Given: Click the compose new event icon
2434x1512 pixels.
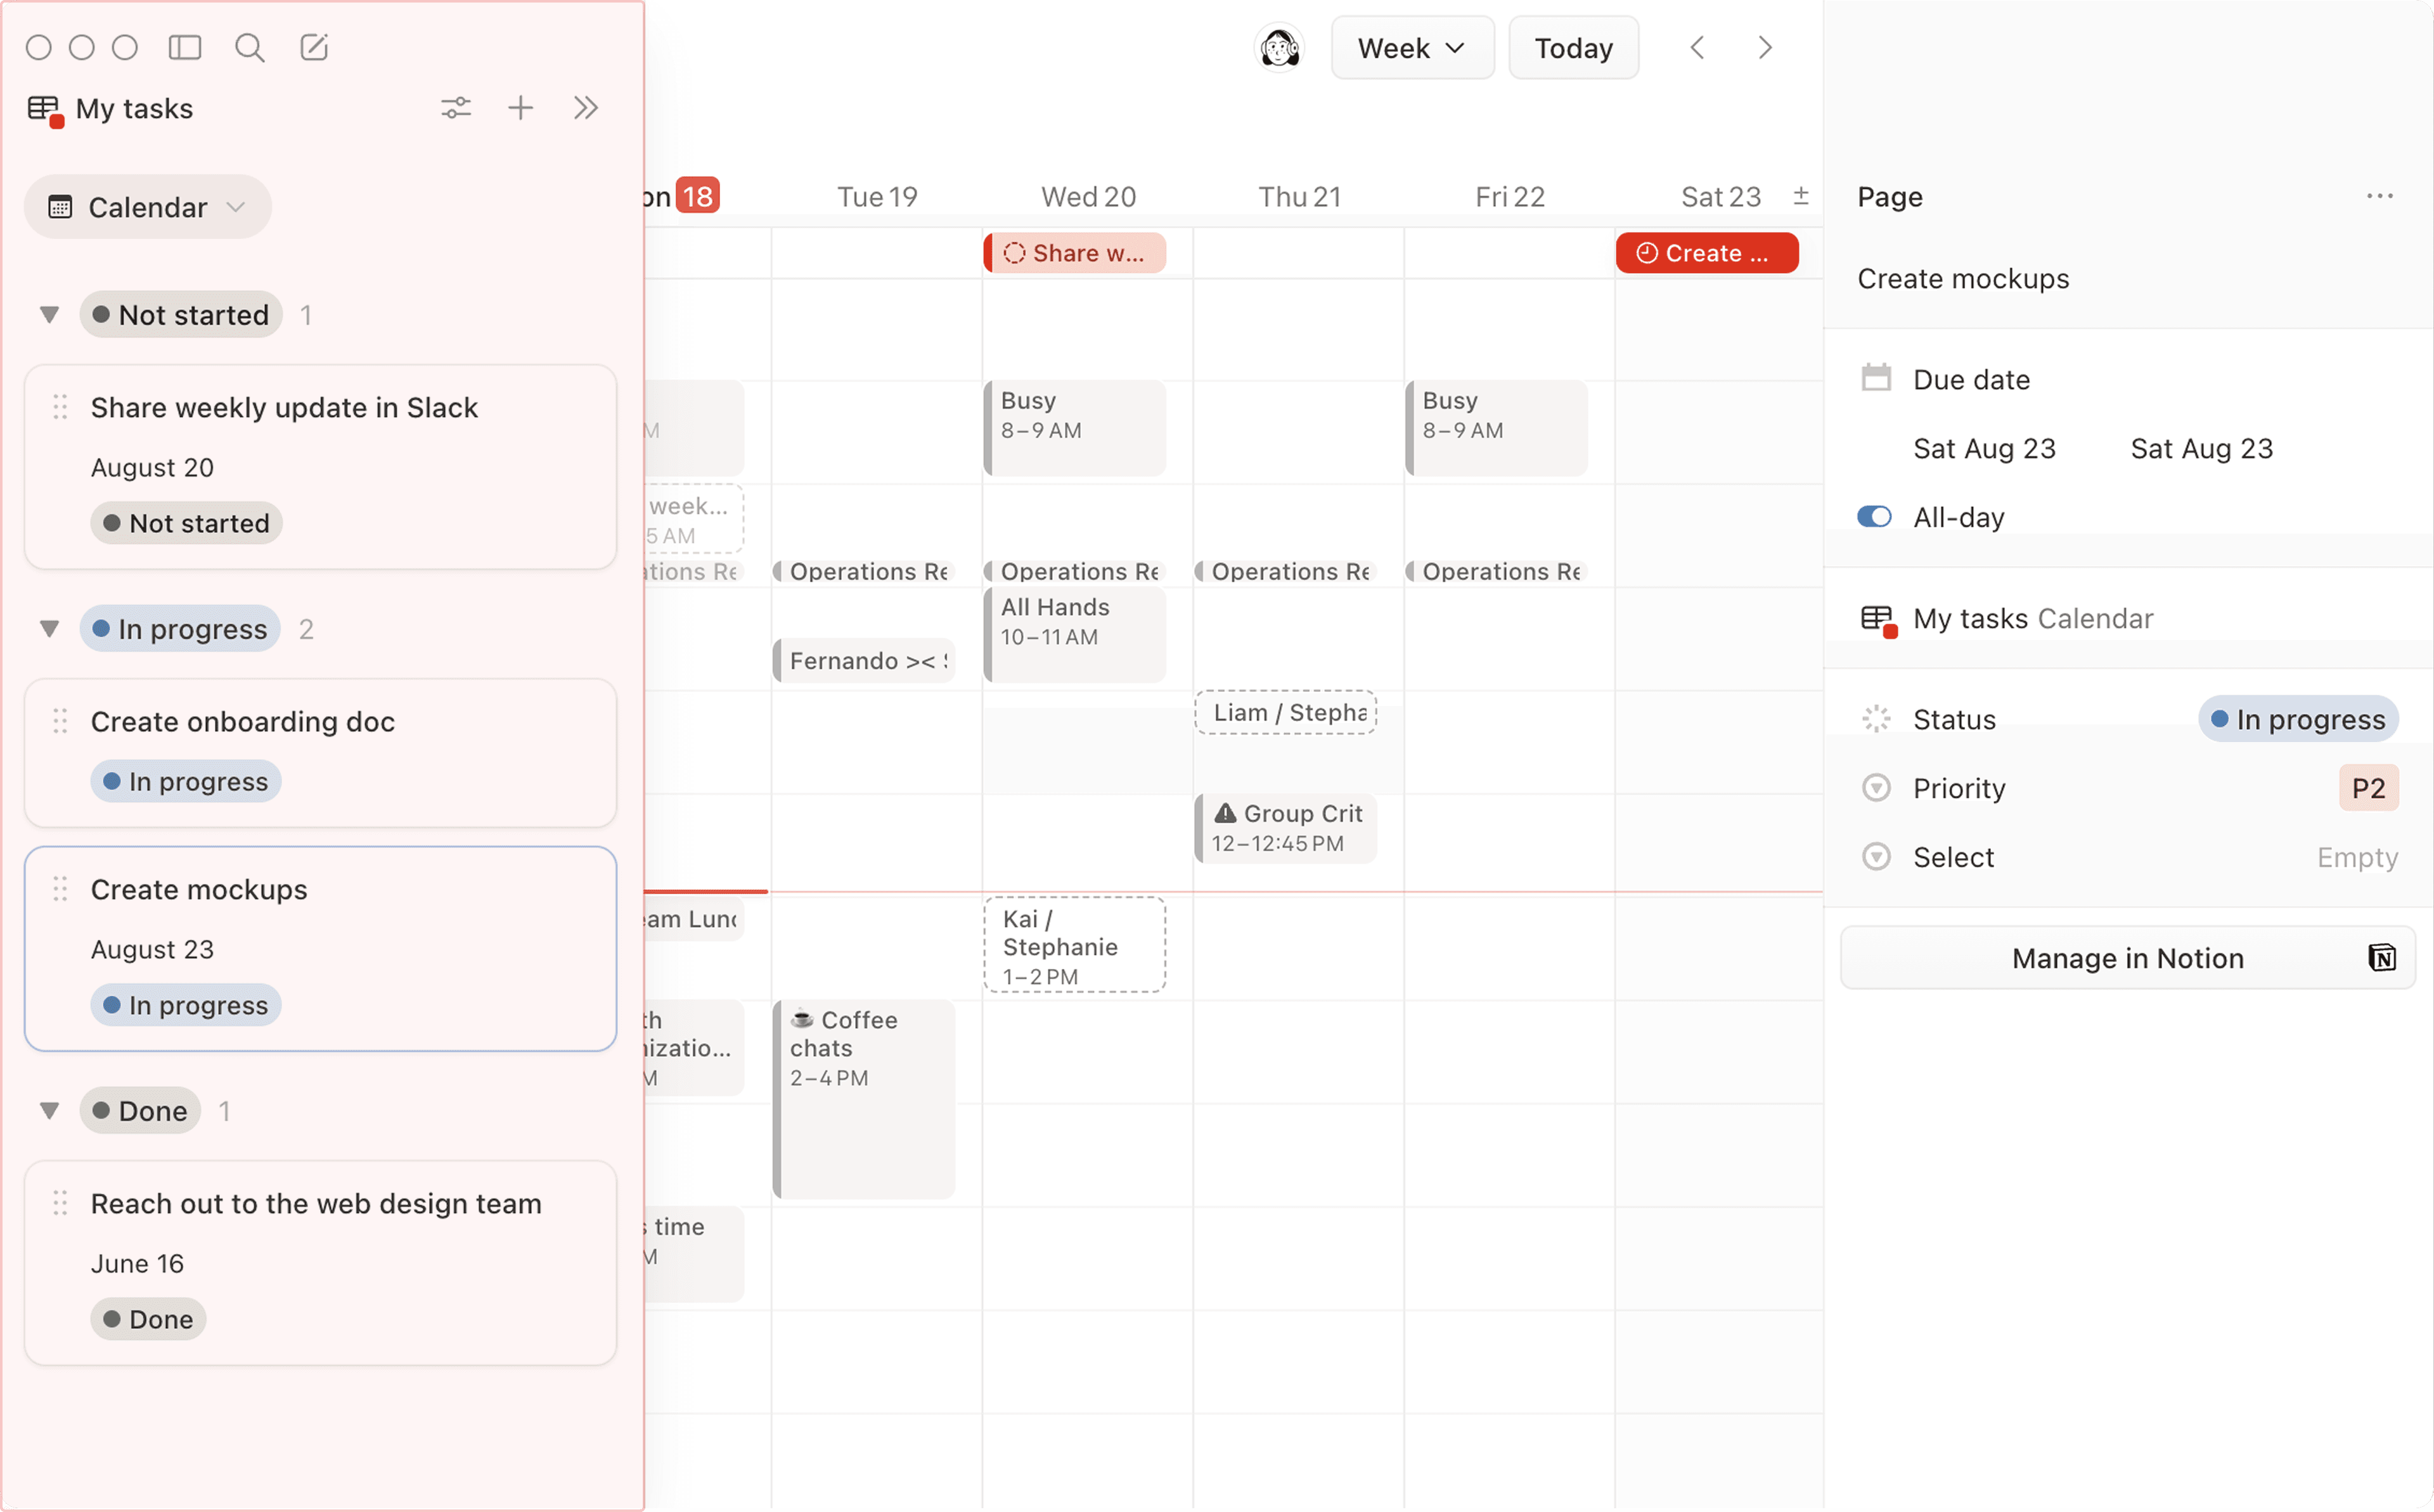Looking at the screenshot, I should coord(314,47).
